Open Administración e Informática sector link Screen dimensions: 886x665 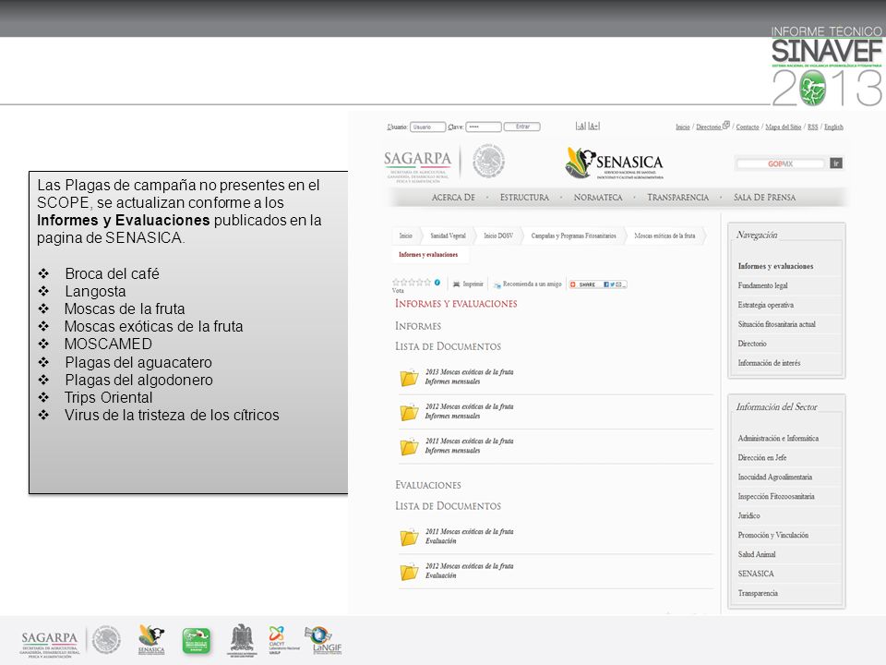tap(778, 438)
